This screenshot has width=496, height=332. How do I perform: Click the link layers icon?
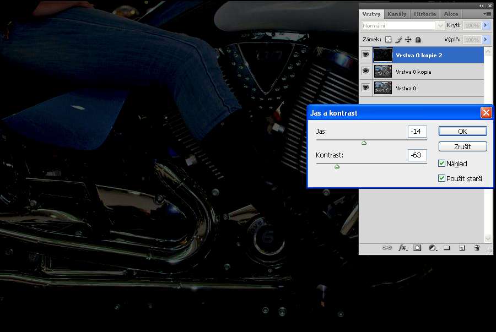click(x=387, y=248)
